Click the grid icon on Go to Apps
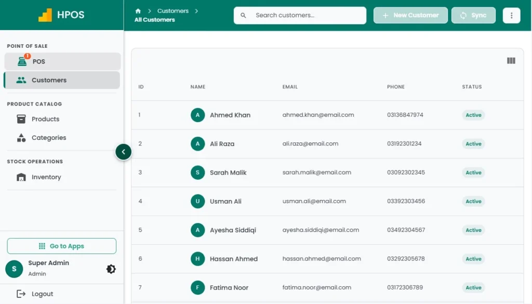532x304 pixels. click(43, 245)
